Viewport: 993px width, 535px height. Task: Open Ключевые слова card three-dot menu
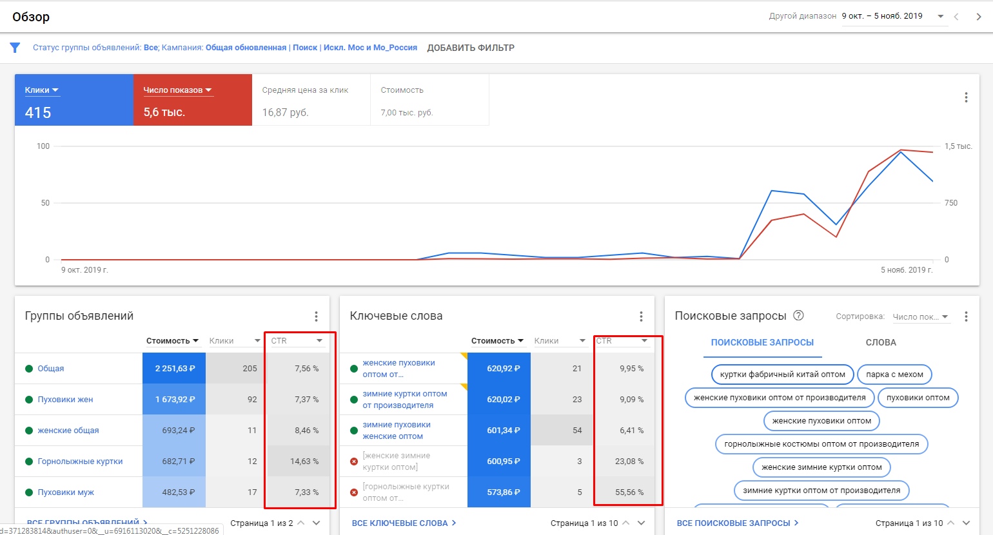641,316
